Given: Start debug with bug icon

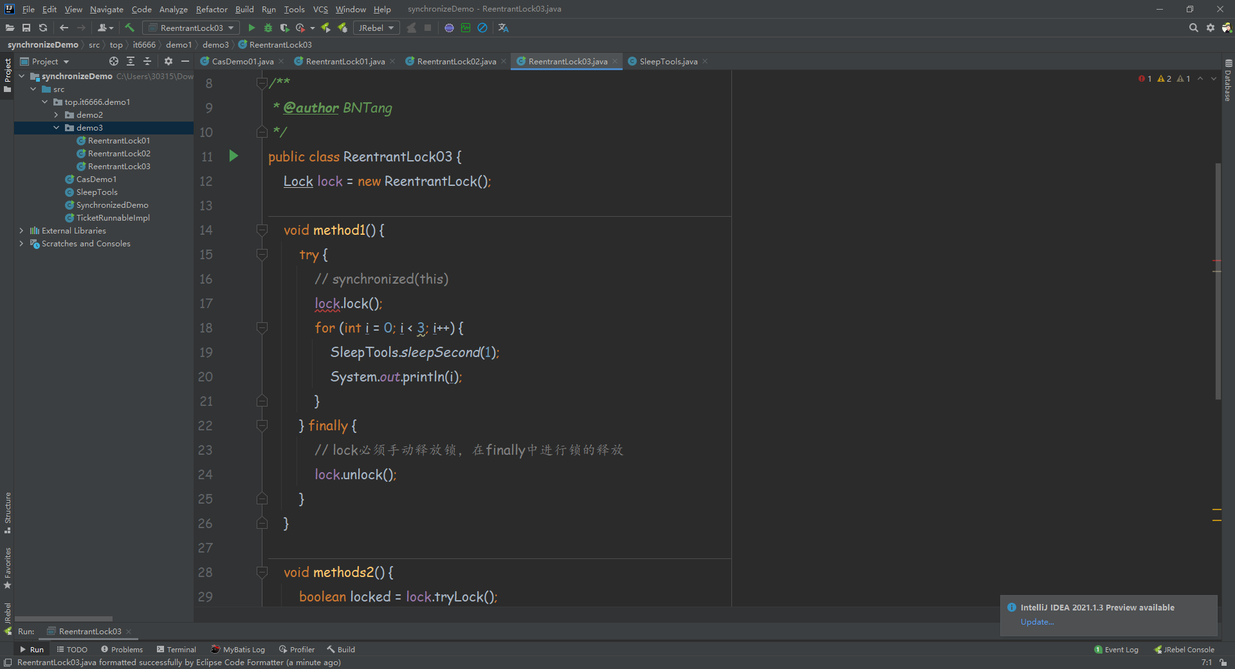Looking at the screenshot, I should coord(268,28).
